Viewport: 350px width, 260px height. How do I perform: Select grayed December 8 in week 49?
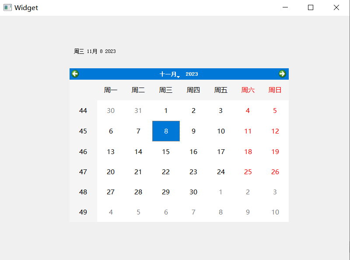click(x=221, y=212)
